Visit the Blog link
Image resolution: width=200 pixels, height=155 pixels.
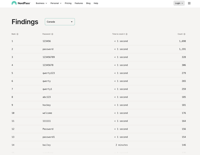88,3
